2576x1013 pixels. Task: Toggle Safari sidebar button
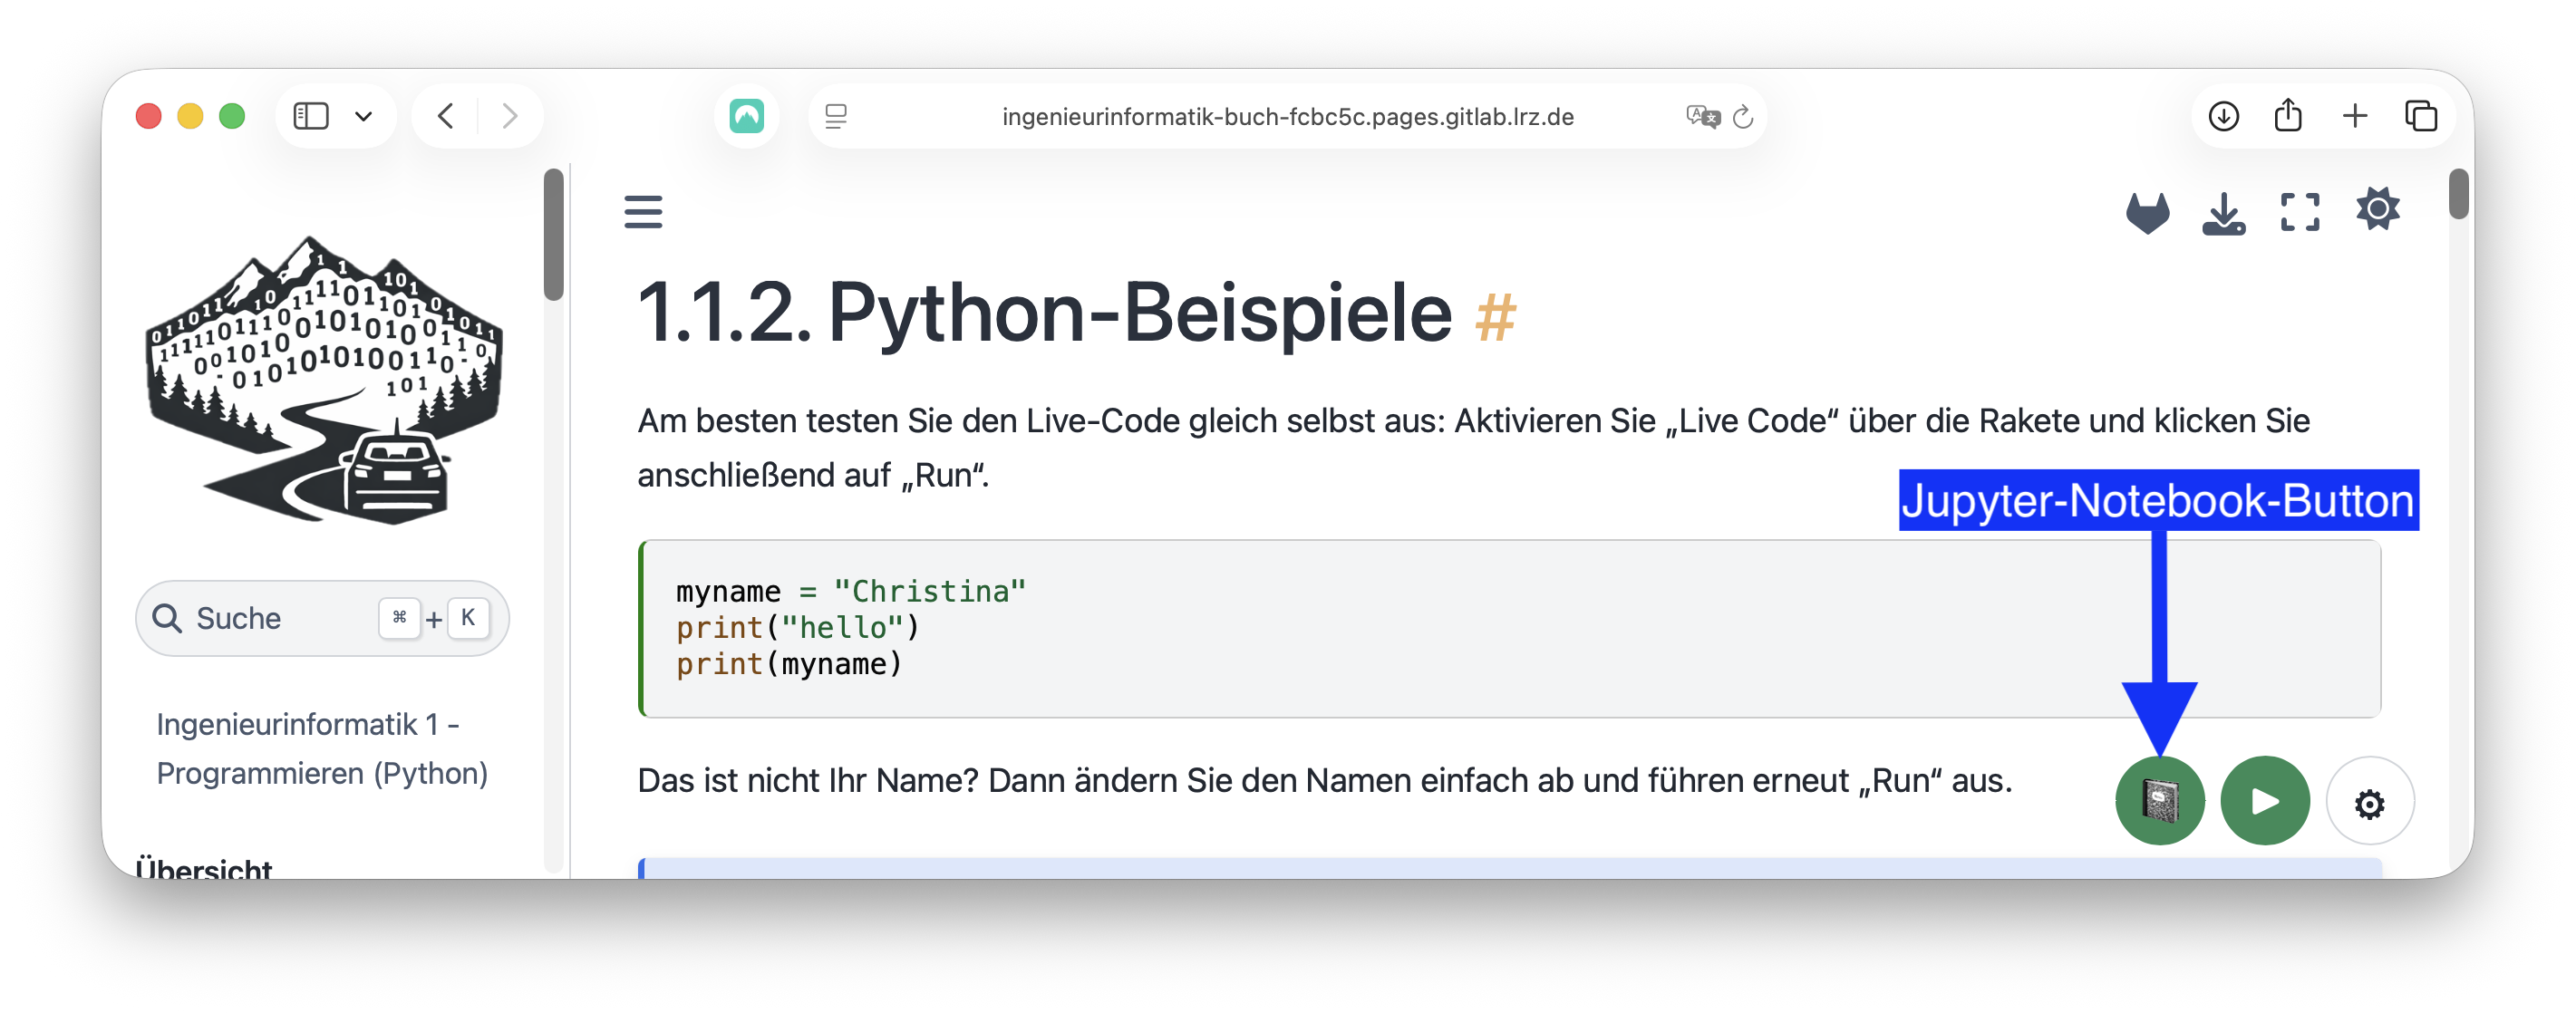(x=311, y=116)
